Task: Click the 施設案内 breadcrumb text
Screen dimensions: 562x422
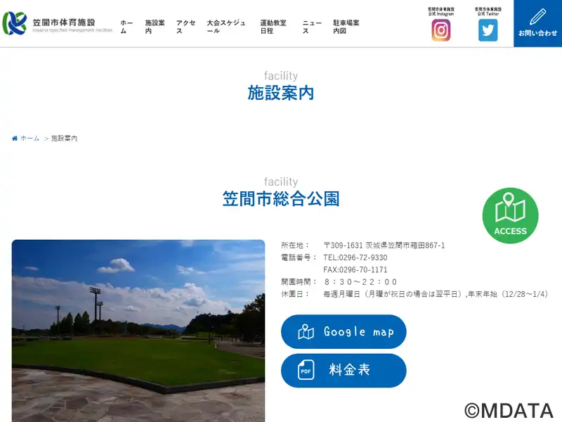Action: point(65,139)
